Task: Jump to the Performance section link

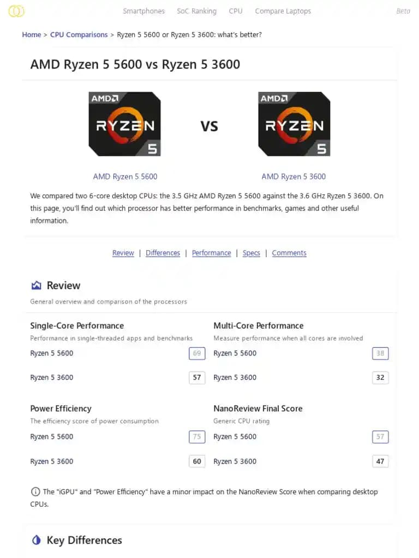Action: [x=211, y=253]
